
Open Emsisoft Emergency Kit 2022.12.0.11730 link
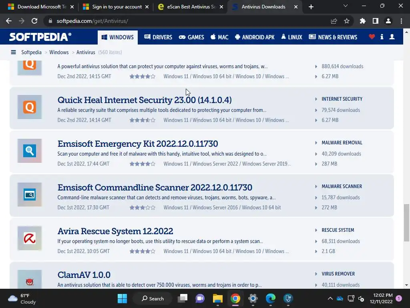138,144
